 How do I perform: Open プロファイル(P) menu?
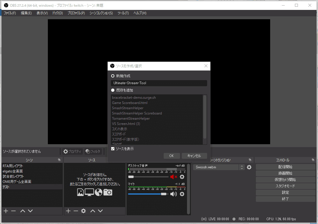(76, 13)
